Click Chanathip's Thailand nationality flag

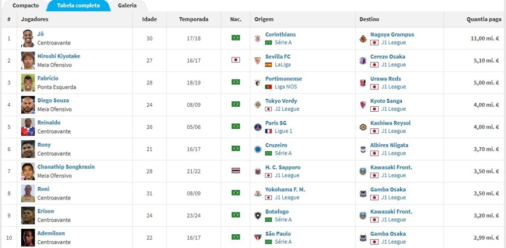click(236, 170)
